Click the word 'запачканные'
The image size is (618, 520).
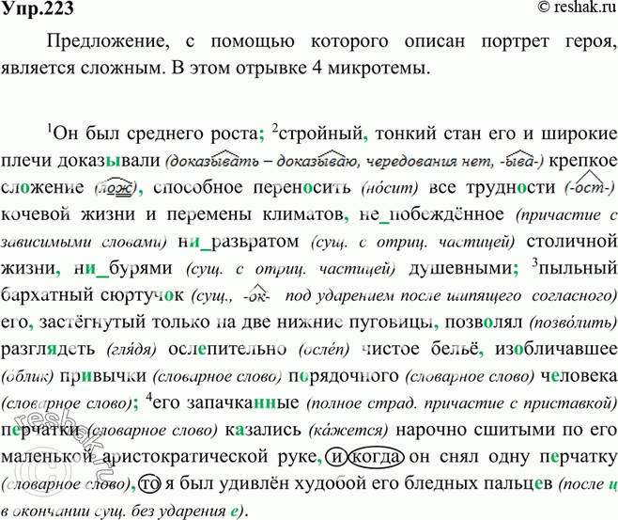[242, 402]
